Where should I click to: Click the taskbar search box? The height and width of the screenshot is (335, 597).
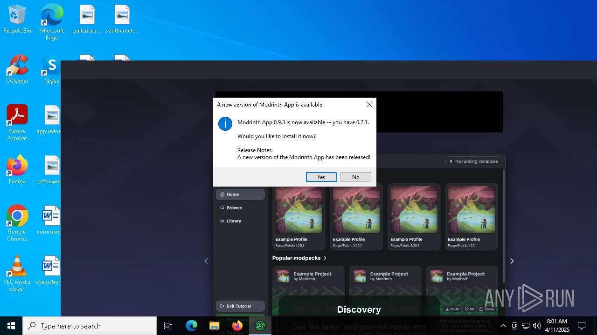[x=90, y=326]
